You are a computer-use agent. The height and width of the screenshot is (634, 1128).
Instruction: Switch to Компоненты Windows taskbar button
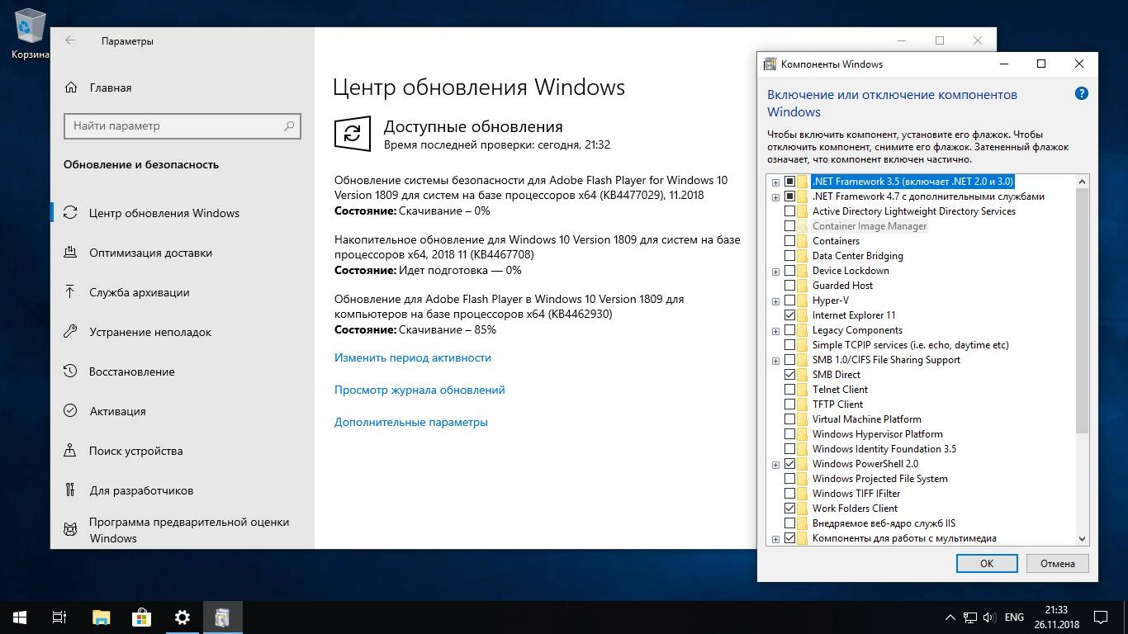(222, 617)
